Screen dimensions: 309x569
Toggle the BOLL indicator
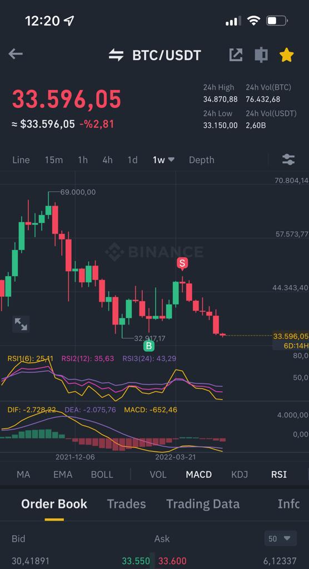[102, 475]
